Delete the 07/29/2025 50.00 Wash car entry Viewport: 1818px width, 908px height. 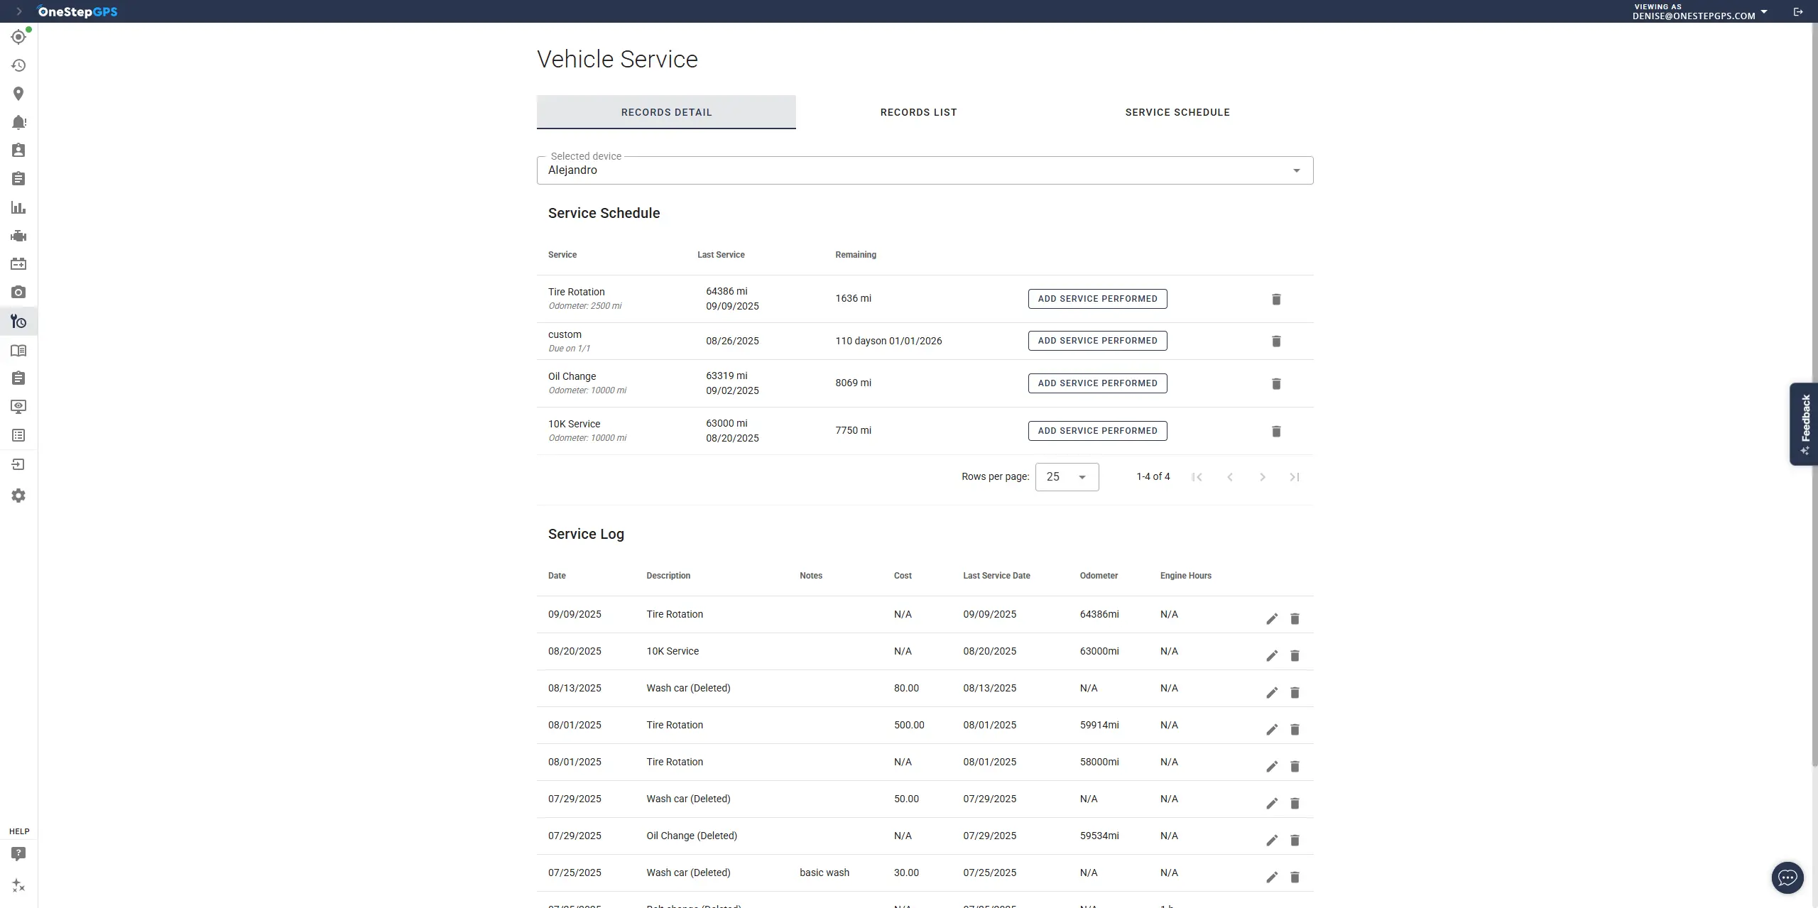click(1295, 804)
